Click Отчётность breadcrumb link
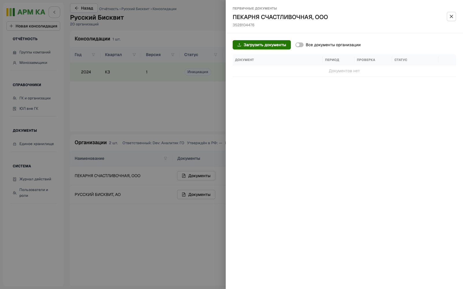This screenshot has width=463, height=289. 109,9
